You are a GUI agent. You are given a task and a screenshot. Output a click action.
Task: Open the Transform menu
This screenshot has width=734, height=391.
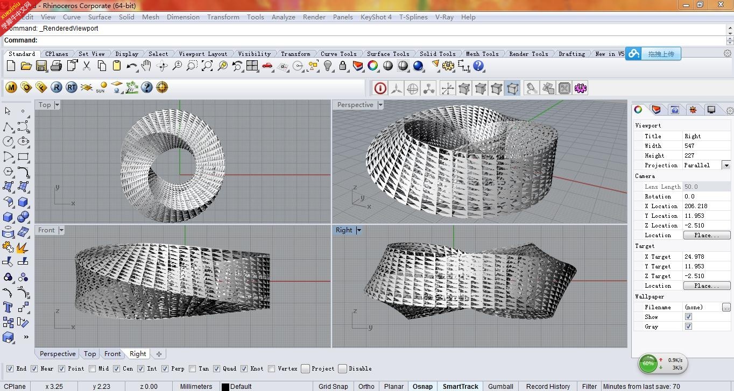[x=223, y=17]
